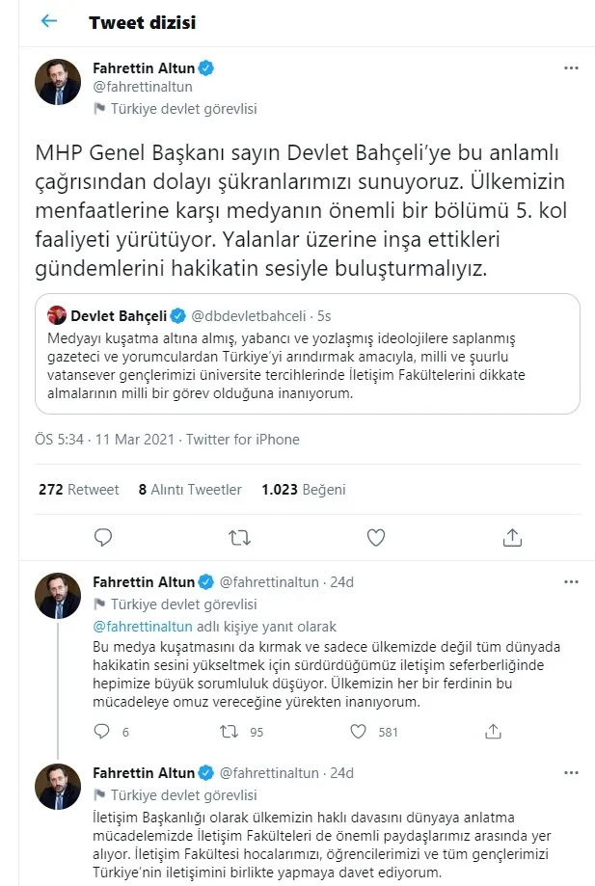
Task: Click the verified badge next to Fahrettin Altun
Action: coord(204,67)
